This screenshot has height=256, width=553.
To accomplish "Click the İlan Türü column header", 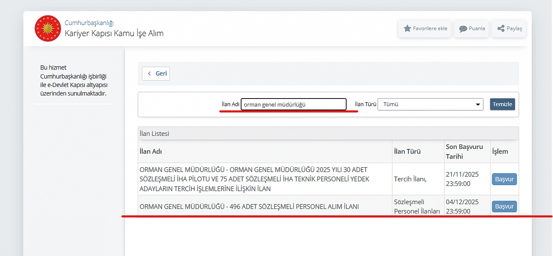I will tap(407, 152).
